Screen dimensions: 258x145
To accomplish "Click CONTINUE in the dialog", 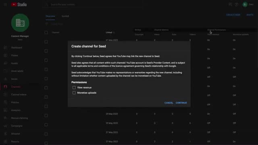I will tap(181, 103).
